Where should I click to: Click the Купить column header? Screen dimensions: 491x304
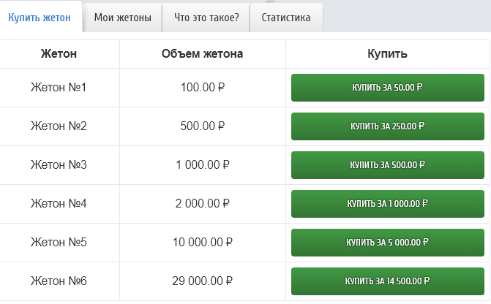pyautogui.click(x=388, y=54)
